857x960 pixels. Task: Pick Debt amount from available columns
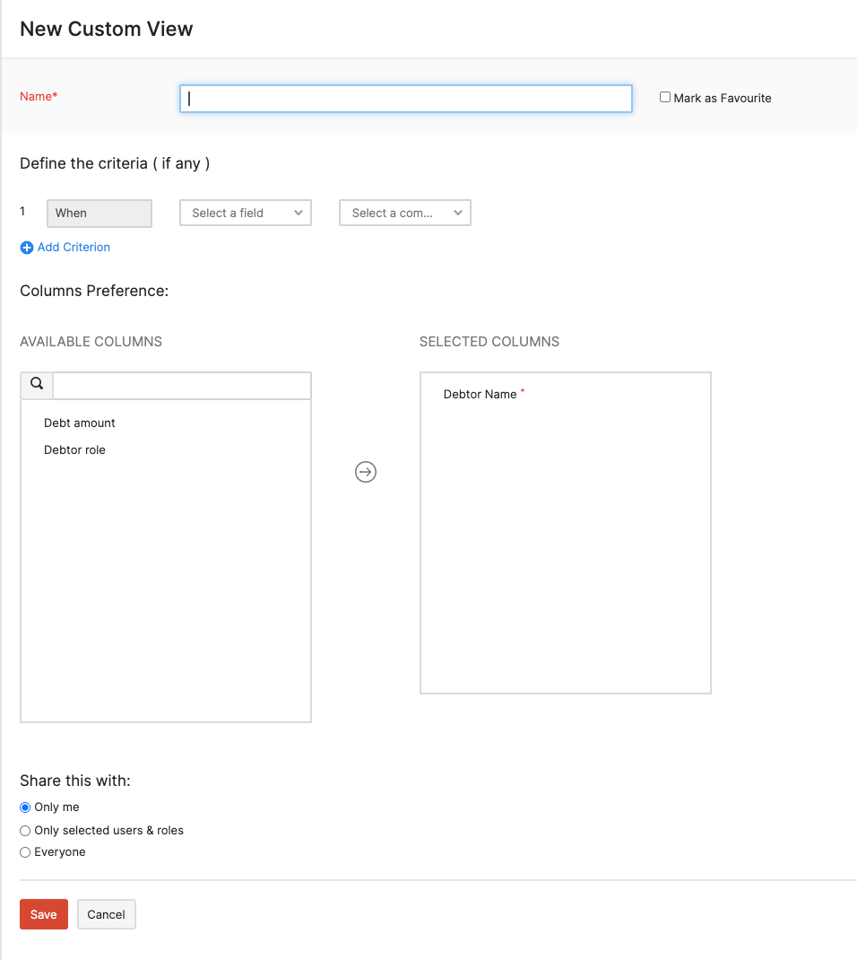pos(80,423)
